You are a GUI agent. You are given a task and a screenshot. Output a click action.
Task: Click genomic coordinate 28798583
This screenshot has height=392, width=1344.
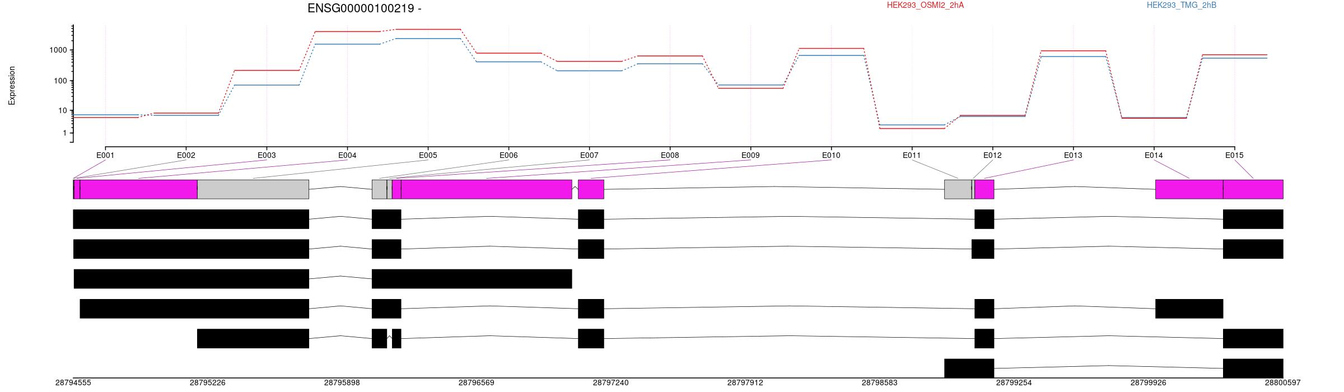880,383
